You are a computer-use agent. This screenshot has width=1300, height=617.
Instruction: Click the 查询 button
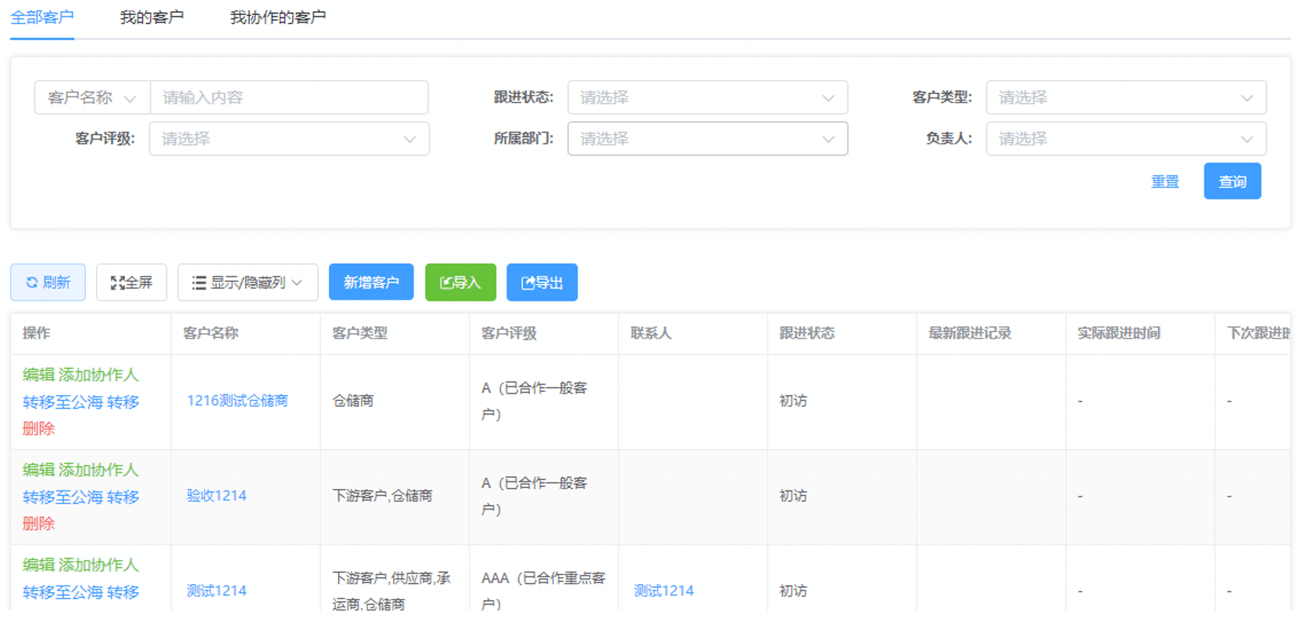[x=1232, y=181]
